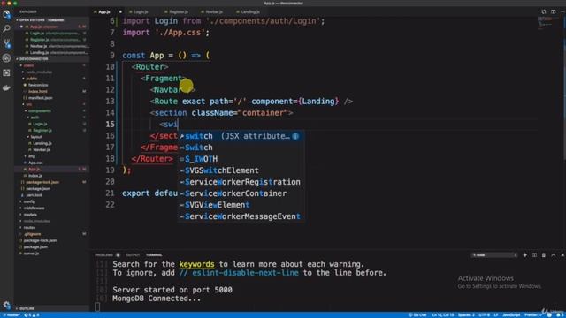Viewport: 566px width, 318px height.
Task: Open the Explorer view in activity bar
Action: (6, 14)
